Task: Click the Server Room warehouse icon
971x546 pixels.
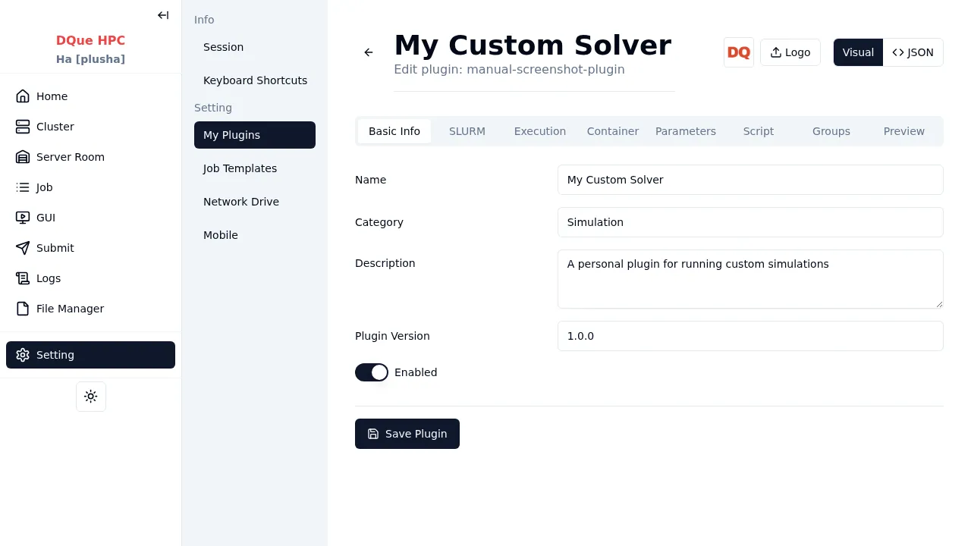Action: 23,157
